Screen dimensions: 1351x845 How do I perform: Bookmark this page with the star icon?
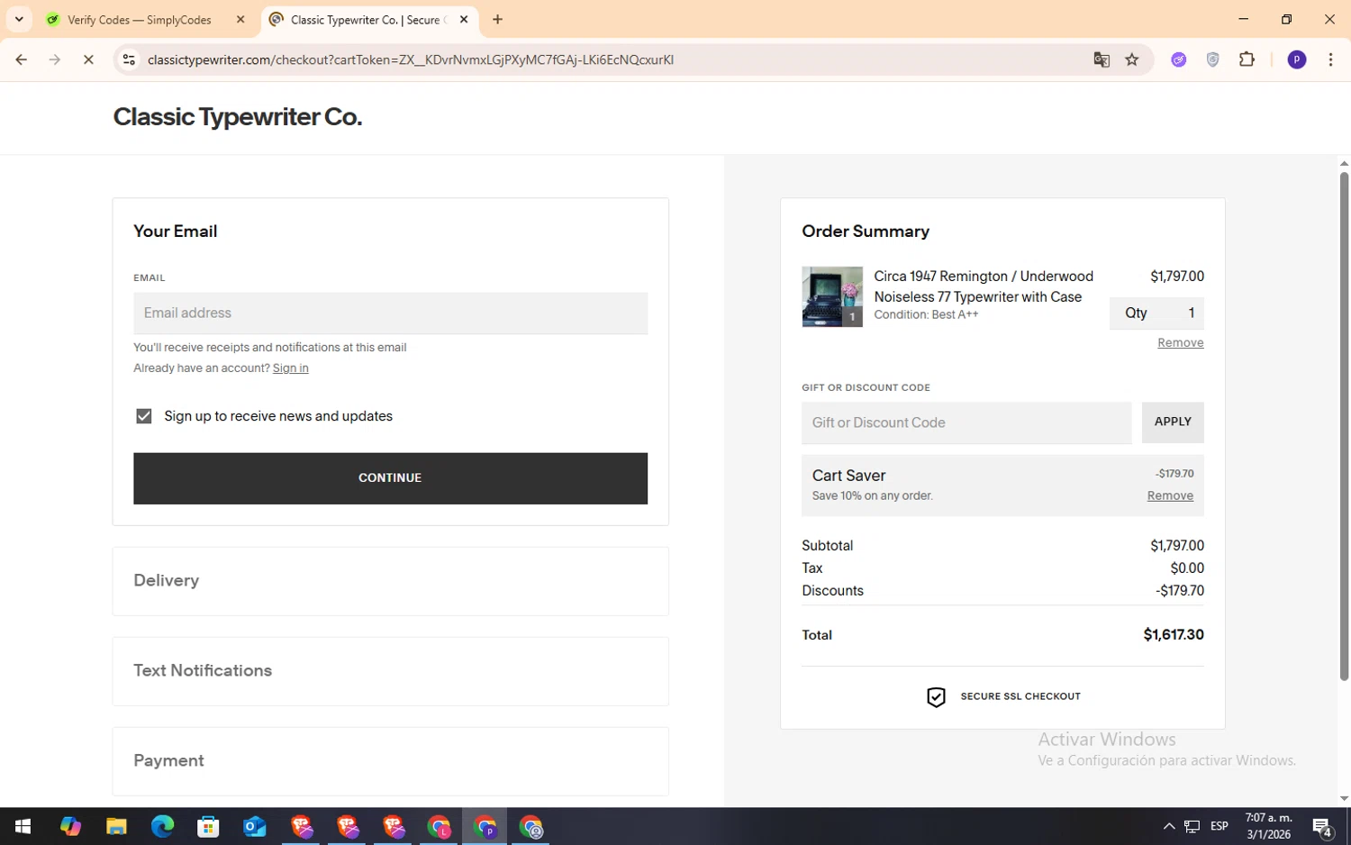click(x=1132, y=59)
